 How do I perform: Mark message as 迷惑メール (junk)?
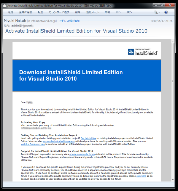tap(93, 12)
